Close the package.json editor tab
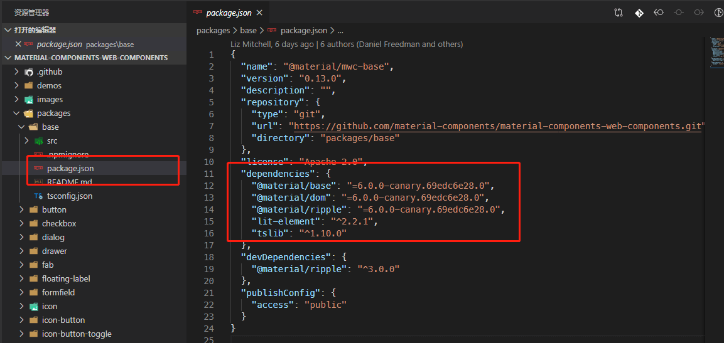 coord(259,13)
